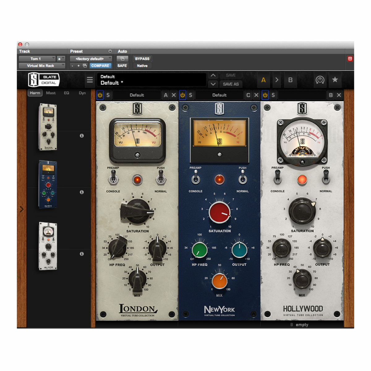
Task: Open the gain meter dial icon
Action: (x=320, y=80)
